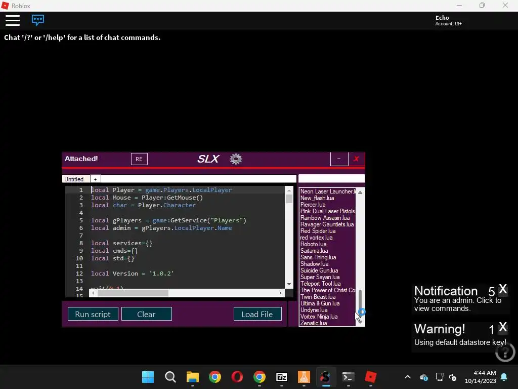Click the editor scroll down arrow
Screen dimensions: 518x389
click(289, 284)
